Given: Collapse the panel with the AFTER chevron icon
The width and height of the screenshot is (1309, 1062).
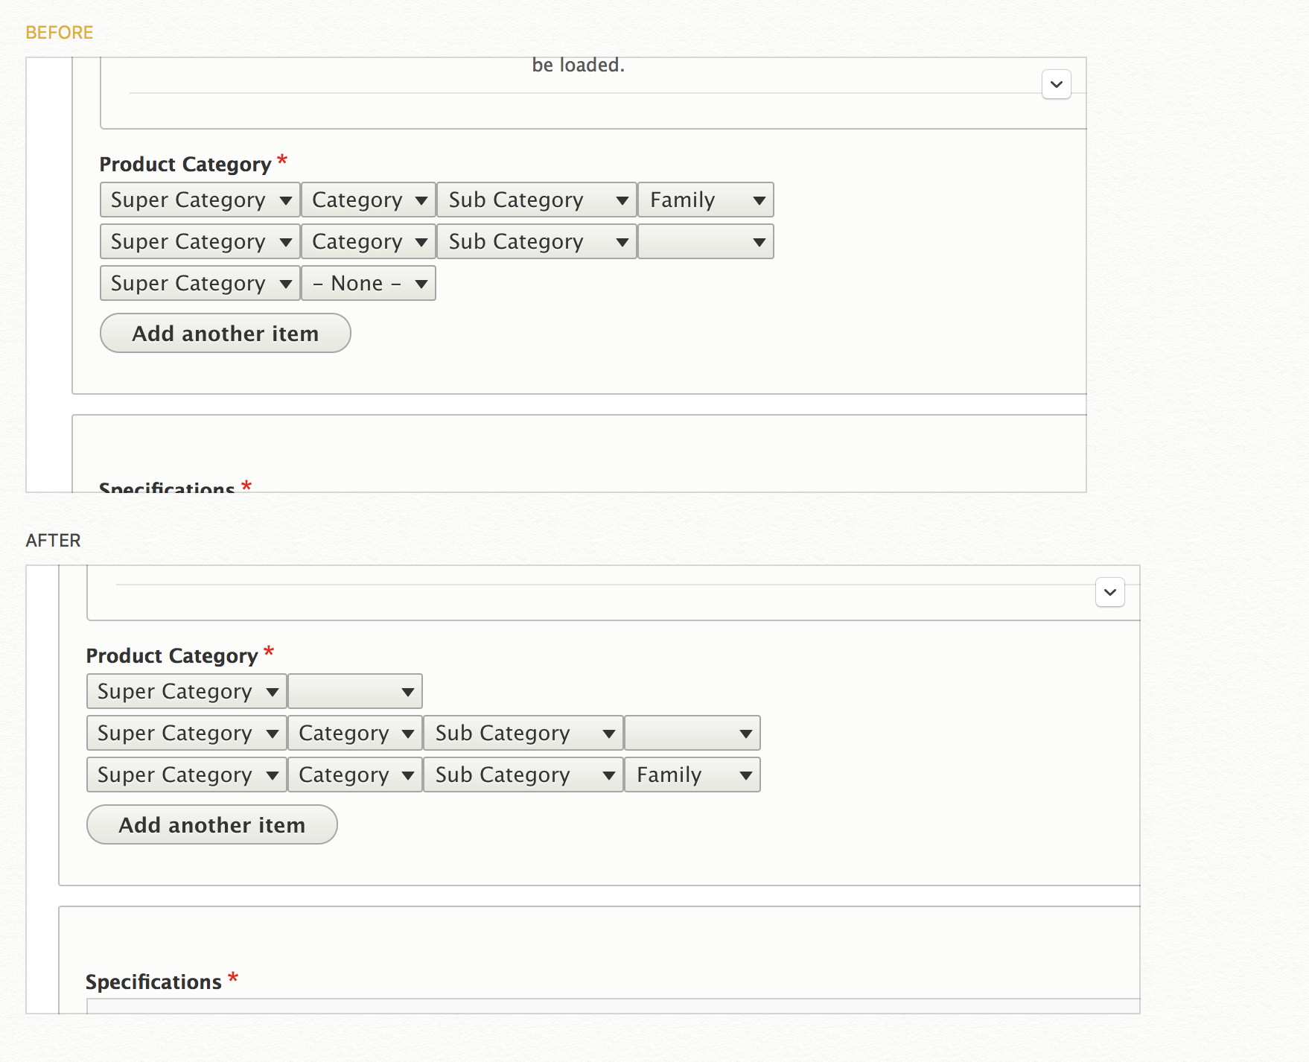Looking at the screenshot, I should 1109,592.
